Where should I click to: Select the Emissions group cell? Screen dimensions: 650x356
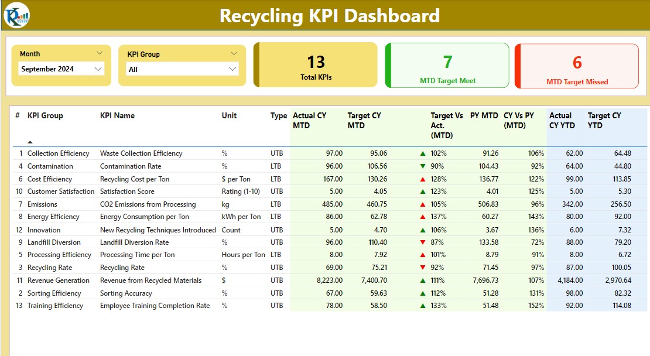coord(42,204)
